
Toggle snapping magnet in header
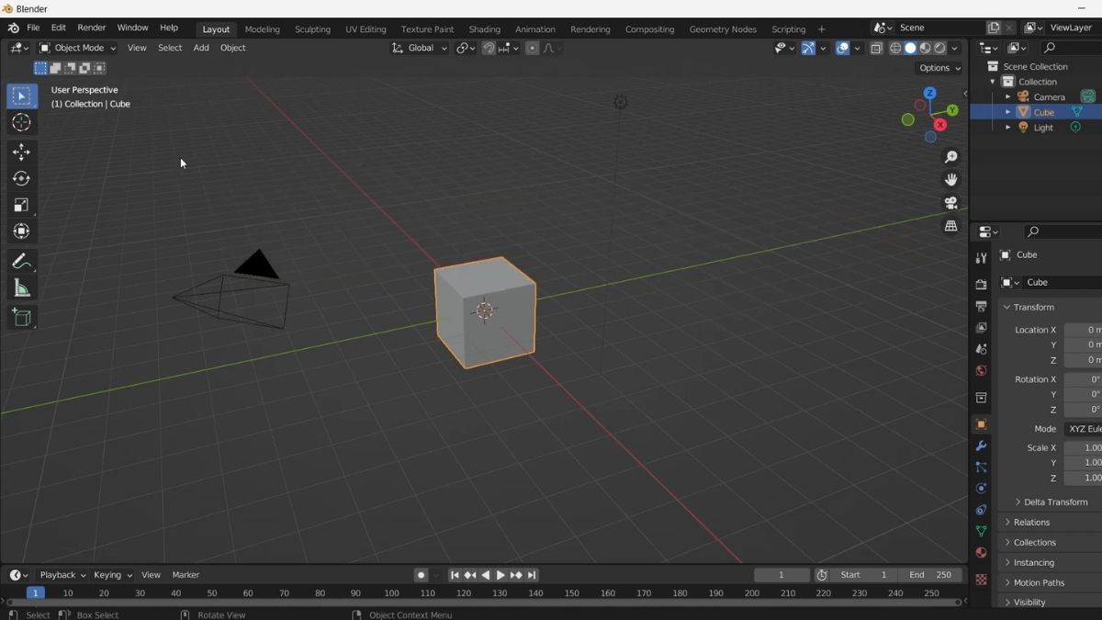pos(489,48)
